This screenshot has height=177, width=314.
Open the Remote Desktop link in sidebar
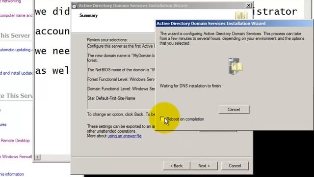click(x=15, y=141)
